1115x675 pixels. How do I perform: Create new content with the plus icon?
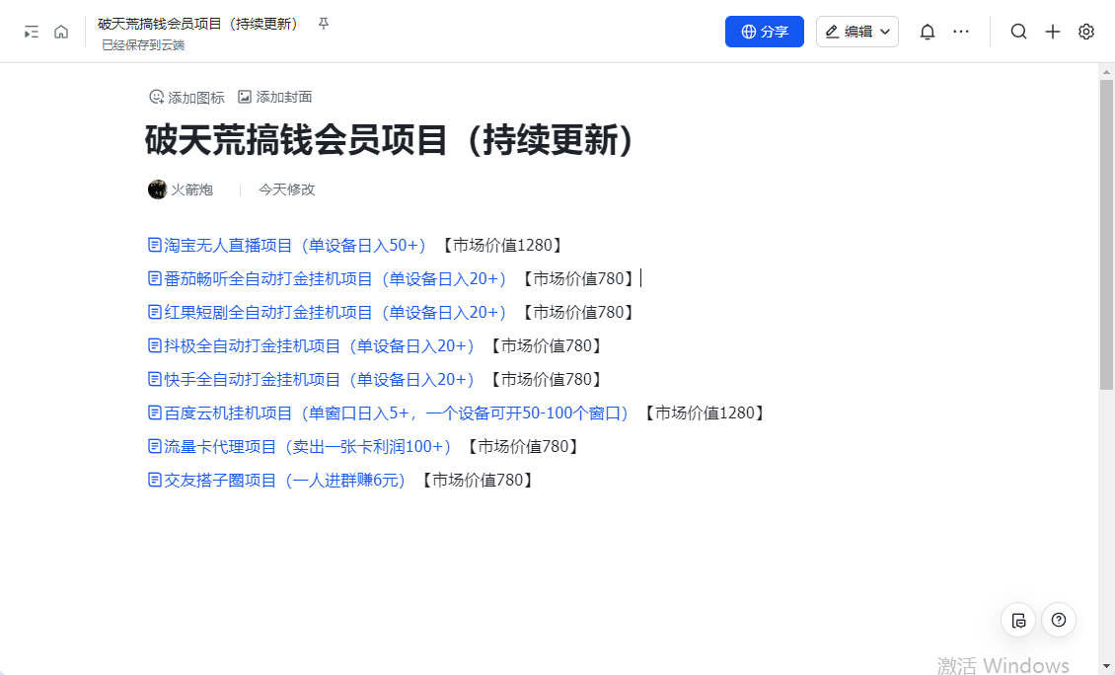(1052, 31)
